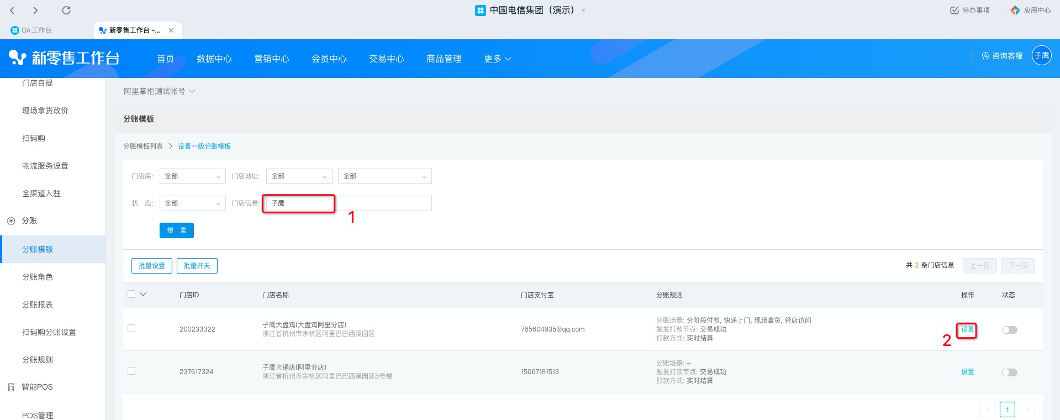The width and height of the screenshot is (1060, 420).
Task: Open 分账报表 in the sidebar
Action: point(38,305)
